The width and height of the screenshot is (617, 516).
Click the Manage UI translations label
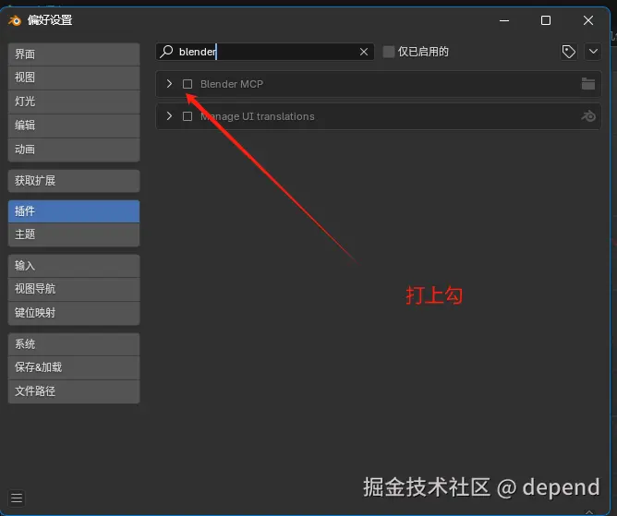258,116
